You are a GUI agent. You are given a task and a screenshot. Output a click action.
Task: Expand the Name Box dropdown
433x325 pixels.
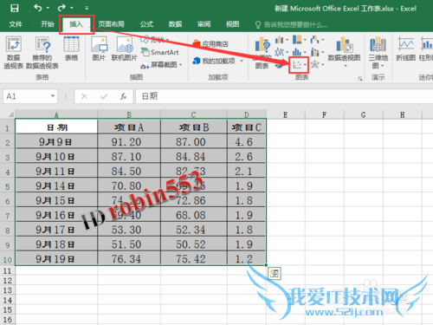53,96
